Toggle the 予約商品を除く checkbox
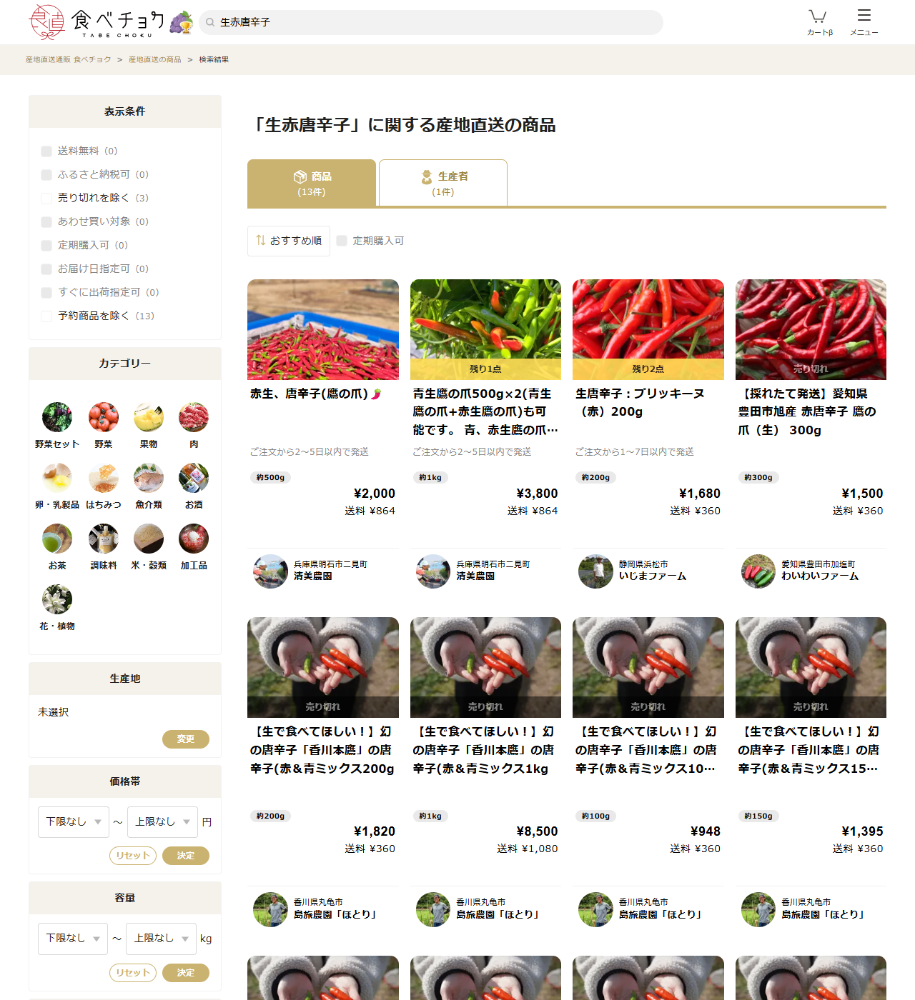915x1000 pixels. [46, 316]
